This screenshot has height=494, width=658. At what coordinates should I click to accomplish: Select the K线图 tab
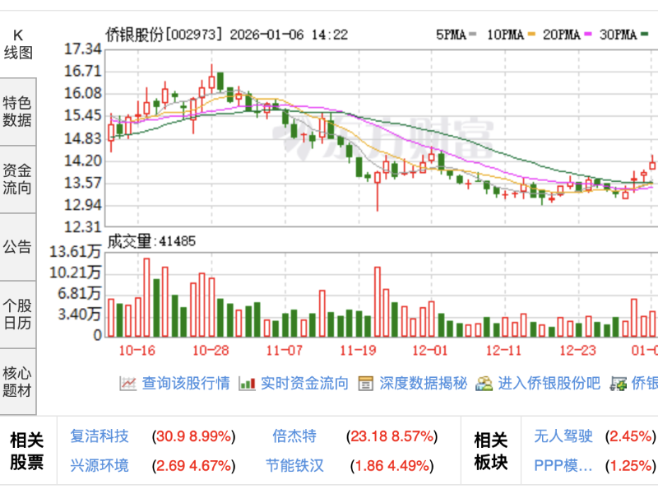[16, 41]
